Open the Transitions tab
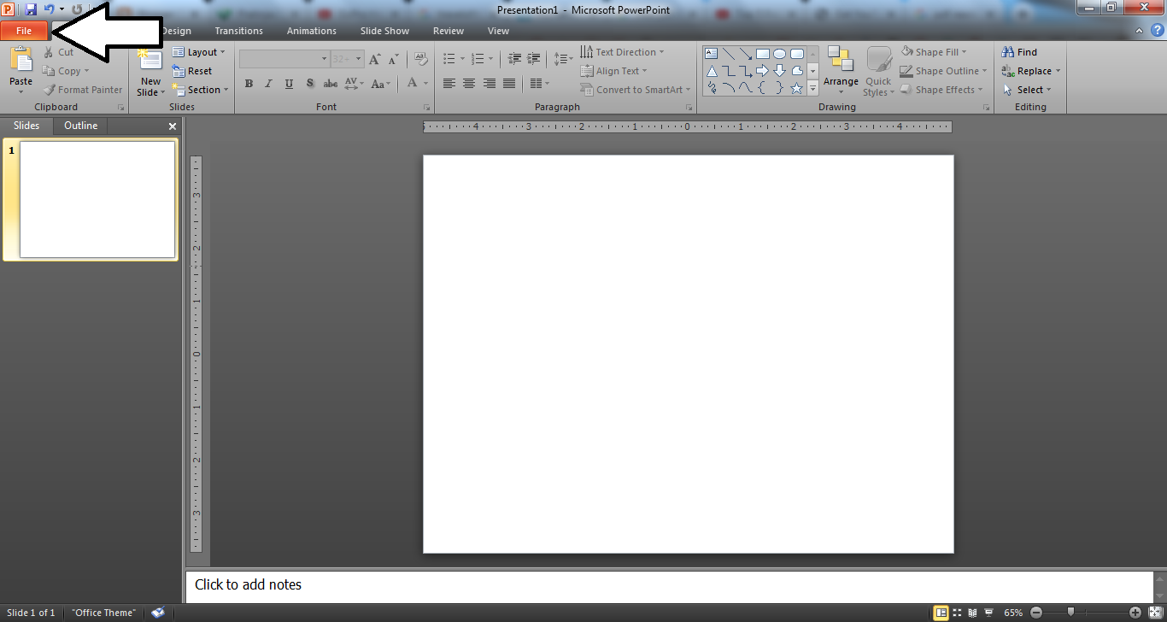 click(239, 31)
